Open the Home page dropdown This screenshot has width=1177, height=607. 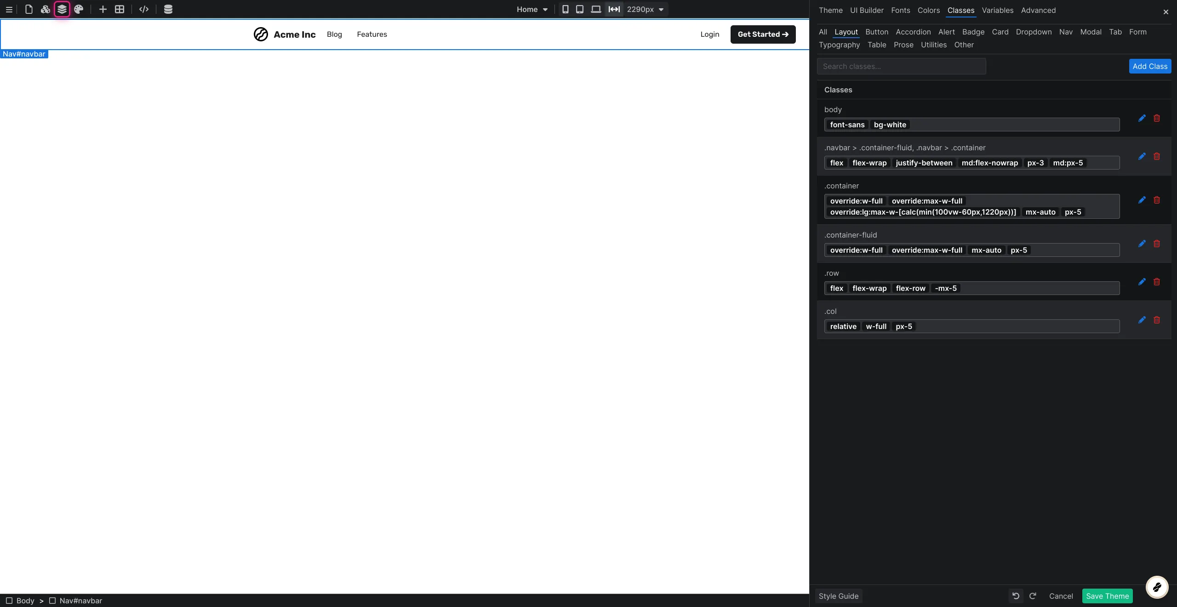point(532,9)
